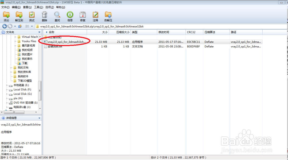Open the navigation history dropdown arrow

pos(15,26)
